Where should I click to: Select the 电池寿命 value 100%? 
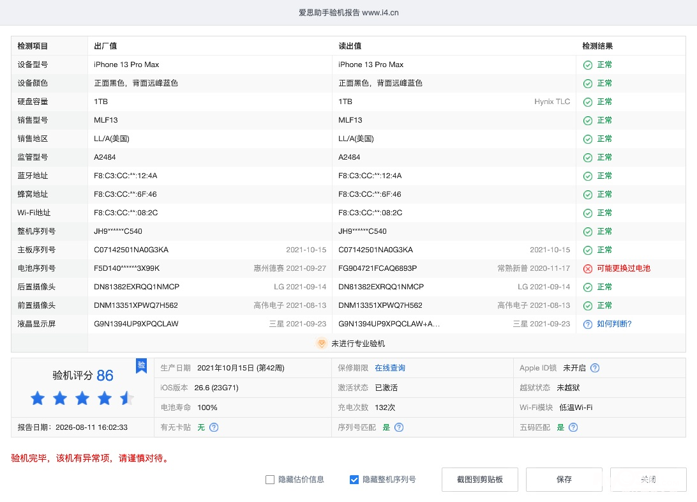pyautogui.click(x=207, y=407)
